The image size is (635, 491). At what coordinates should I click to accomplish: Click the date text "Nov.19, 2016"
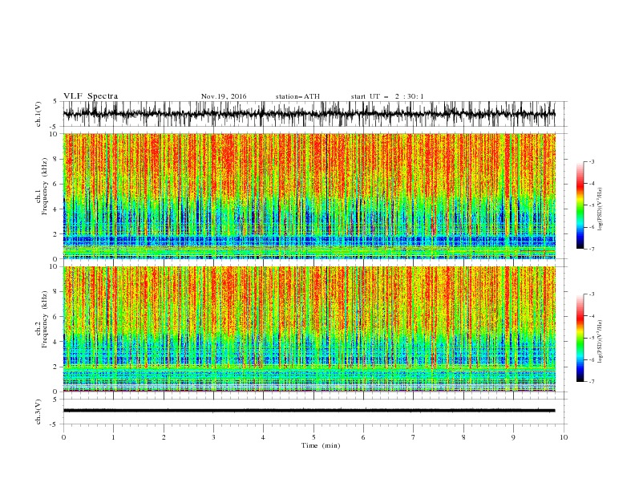(x=224, y=96)
